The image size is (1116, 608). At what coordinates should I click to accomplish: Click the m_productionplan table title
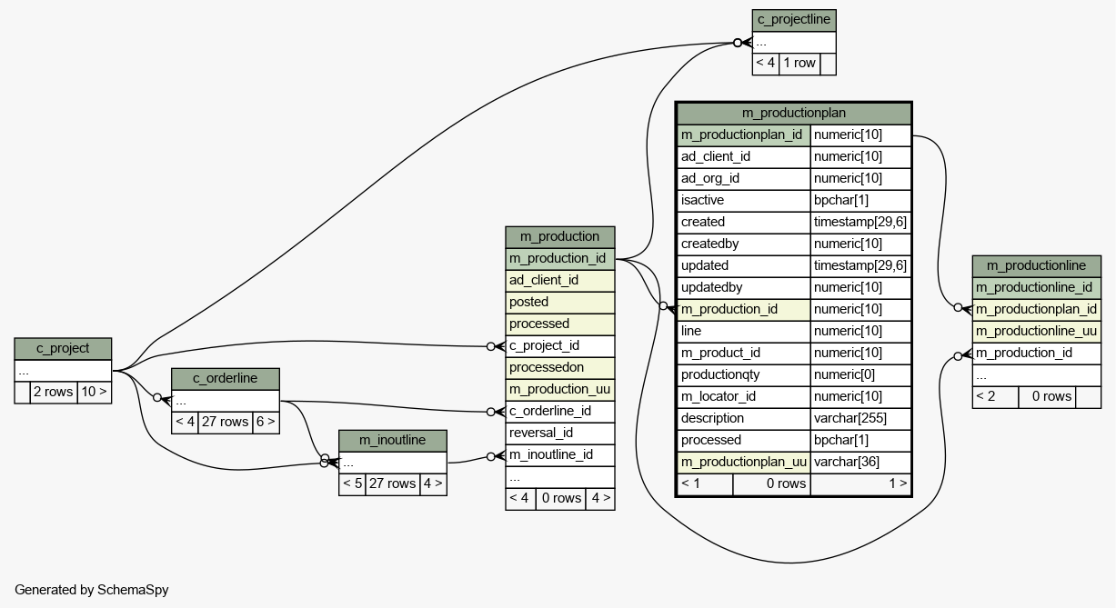pos(793,113)
